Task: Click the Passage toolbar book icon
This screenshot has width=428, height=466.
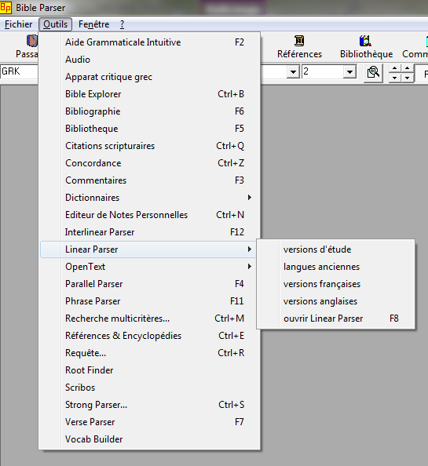Action: click(32, 41)
